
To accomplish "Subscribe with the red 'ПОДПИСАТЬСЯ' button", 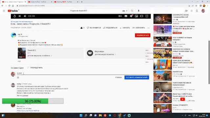I will (143, 35).
